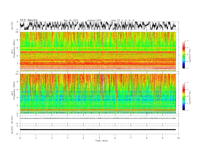This screenshot has height=155, width=201.
Task: Click the 'ch.2 Frequency (kHz)' axis label
Action: 13,91
